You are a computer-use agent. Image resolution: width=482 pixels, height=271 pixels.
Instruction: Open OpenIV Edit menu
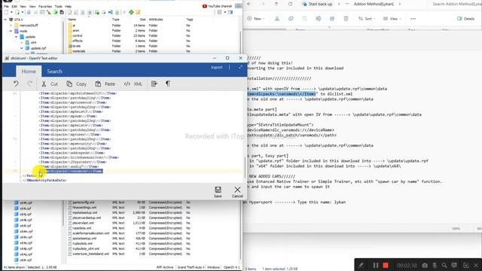(x=14, y=7)
